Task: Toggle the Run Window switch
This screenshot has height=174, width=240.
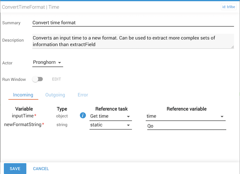Action: (x=38, y=80)
